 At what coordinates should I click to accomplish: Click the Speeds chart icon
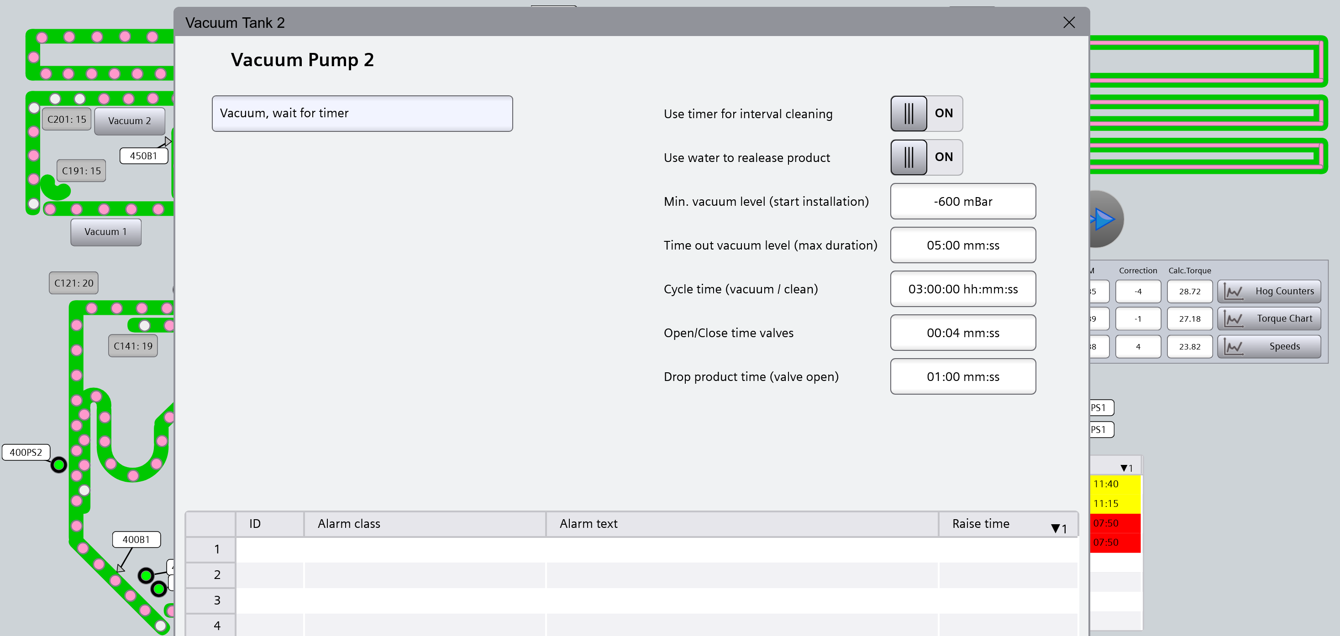tap(1233, 346)
